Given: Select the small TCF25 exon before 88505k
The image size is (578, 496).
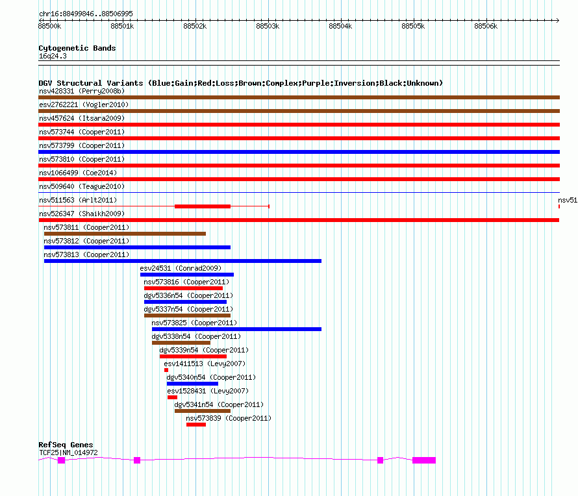Looking at the screenshot, I should 381,460.
